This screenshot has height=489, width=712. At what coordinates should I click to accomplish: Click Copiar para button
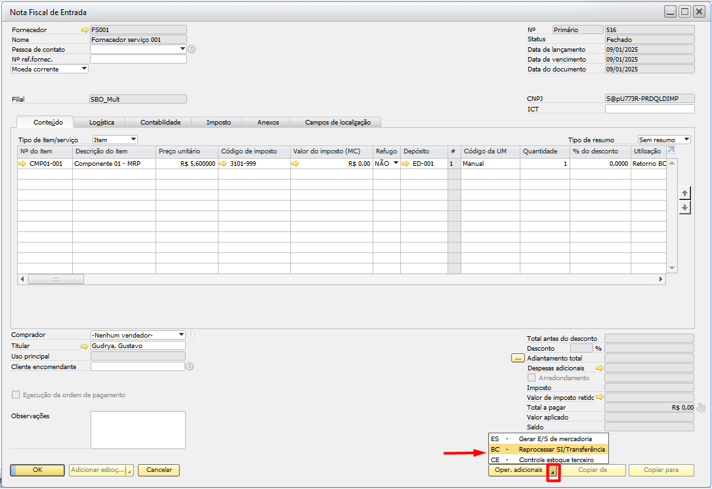click(x=661, y=470)
